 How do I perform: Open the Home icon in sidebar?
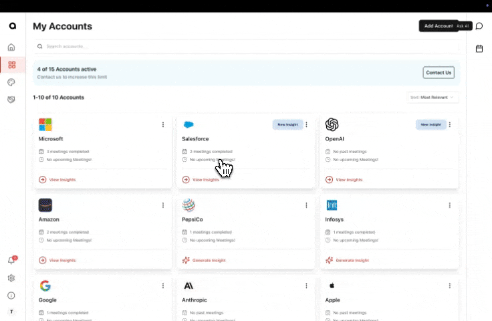pos(11,47)
